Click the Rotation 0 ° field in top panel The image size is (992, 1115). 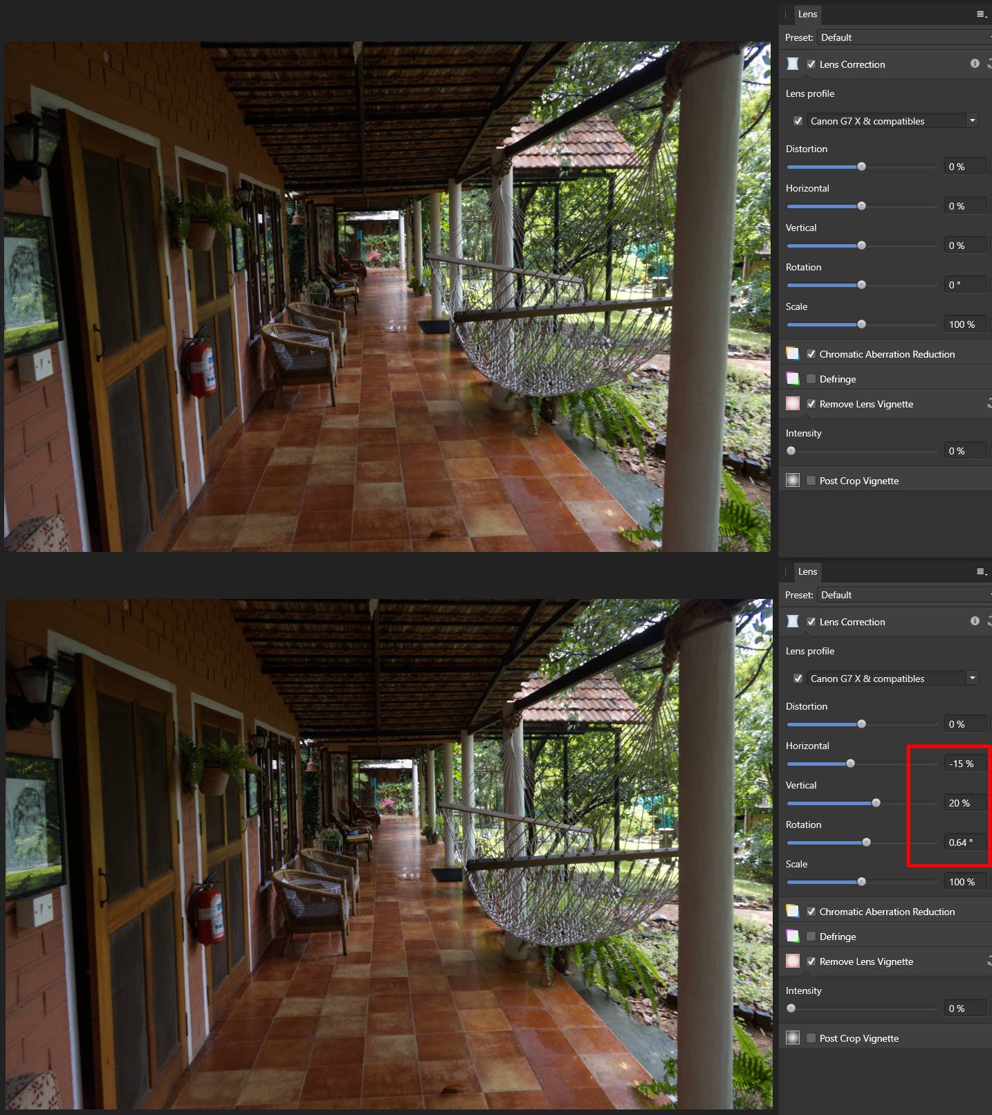click(966, 285)
